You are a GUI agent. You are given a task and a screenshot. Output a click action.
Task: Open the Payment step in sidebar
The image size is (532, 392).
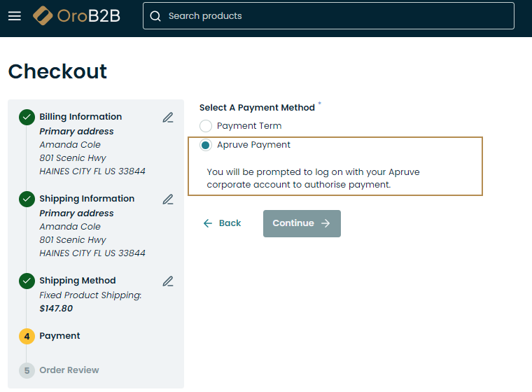point(59,336)
